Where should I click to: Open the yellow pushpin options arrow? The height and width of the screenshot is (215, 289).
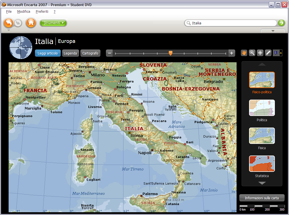click(281, 53)
